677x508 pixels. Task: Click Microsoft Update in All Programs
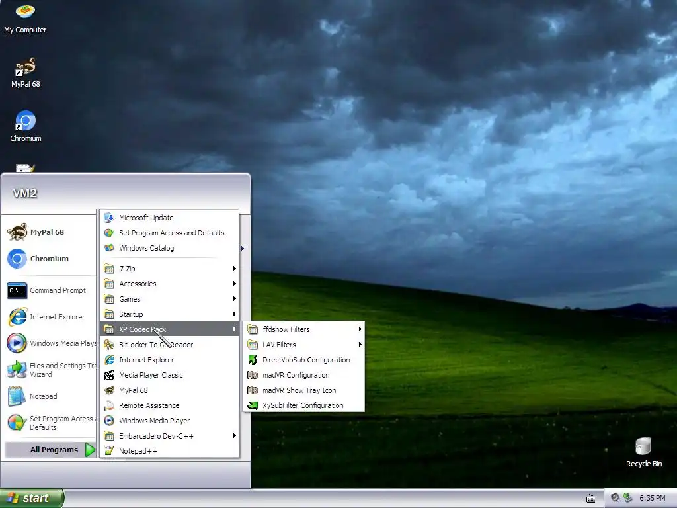pos(170,218)
